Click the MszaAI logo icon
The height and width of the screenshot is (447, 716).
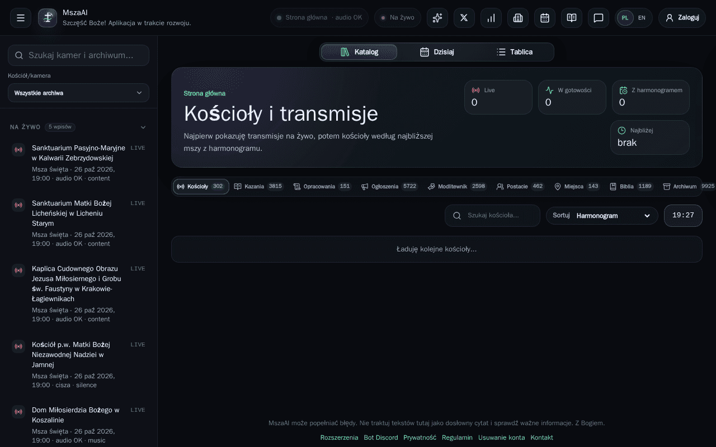click(x=48, y=18)
